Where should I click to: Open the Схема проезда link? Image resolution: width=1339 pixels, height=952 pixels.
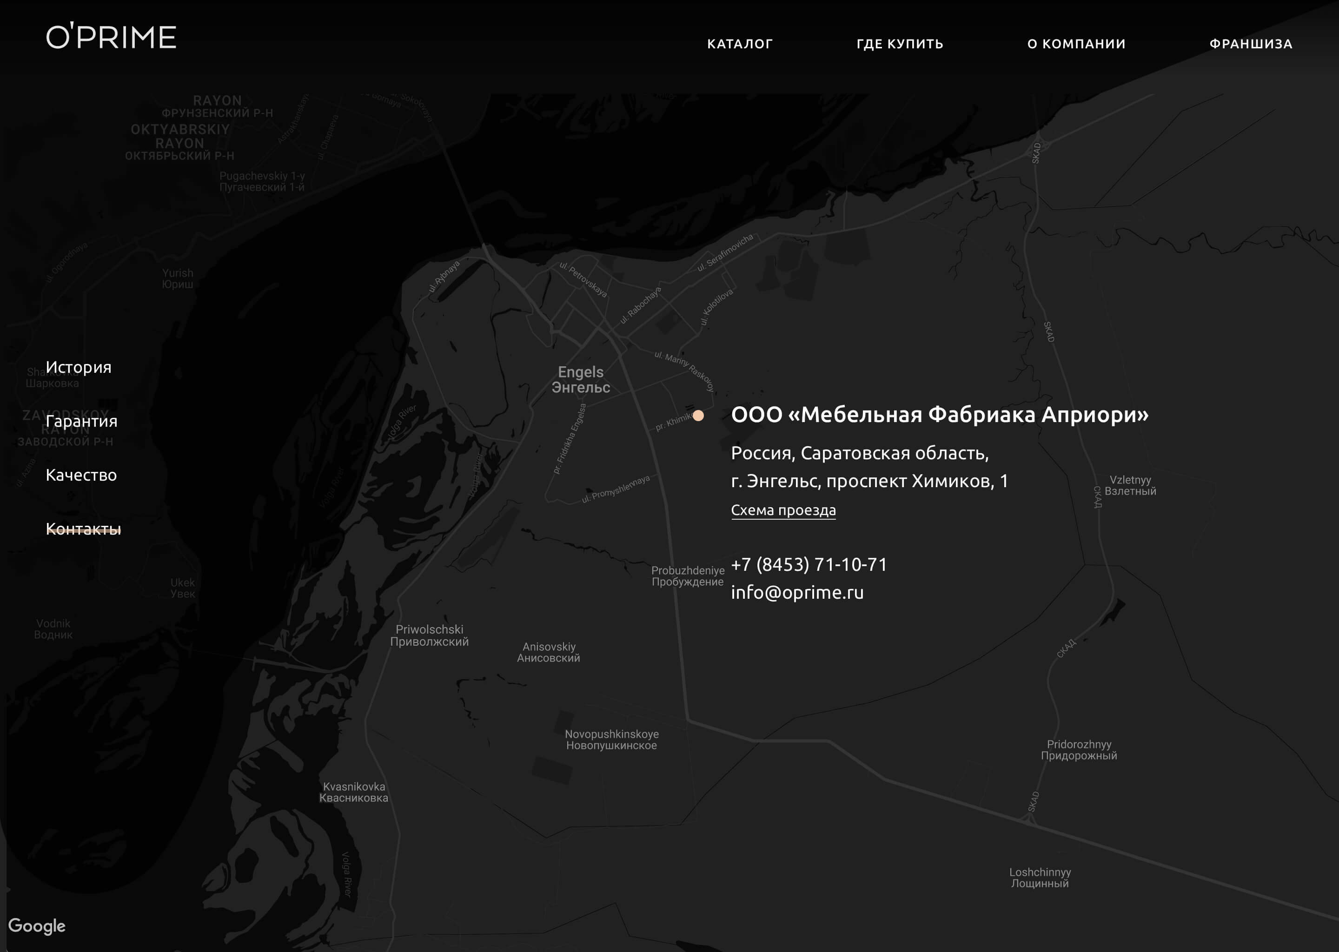pyautogui.click(x=782, y=510)
